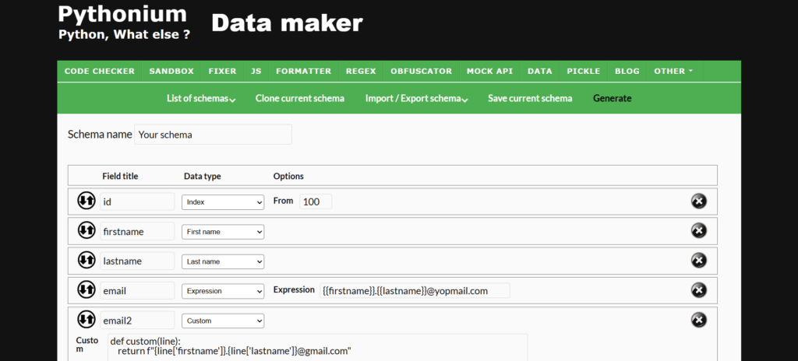Expand the OTHER navigation menu
This screenshot has width=798, height=361.
point(673,71)
